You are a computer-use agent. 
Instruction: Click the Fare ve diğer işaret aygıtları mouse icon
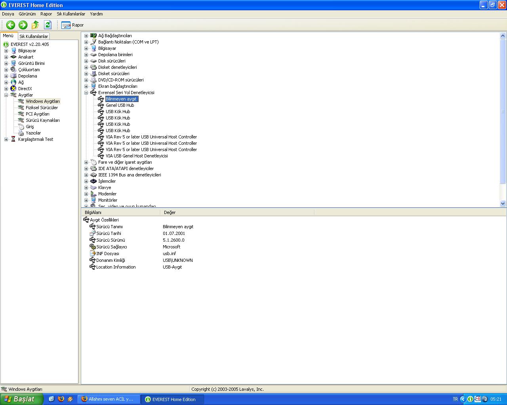tap(93, 162)
